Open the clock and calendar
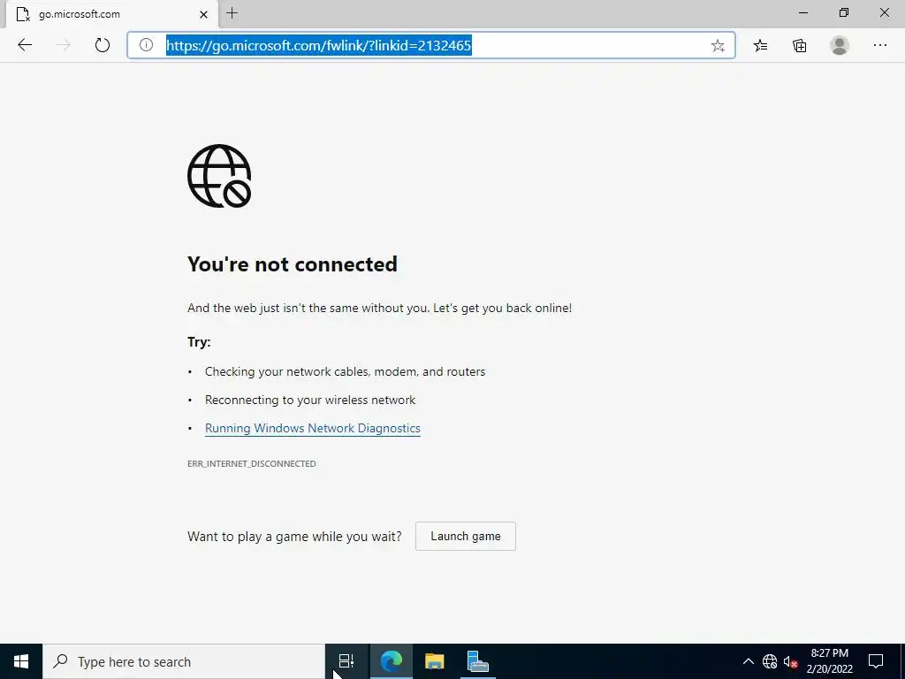 (x=829, y=661)
